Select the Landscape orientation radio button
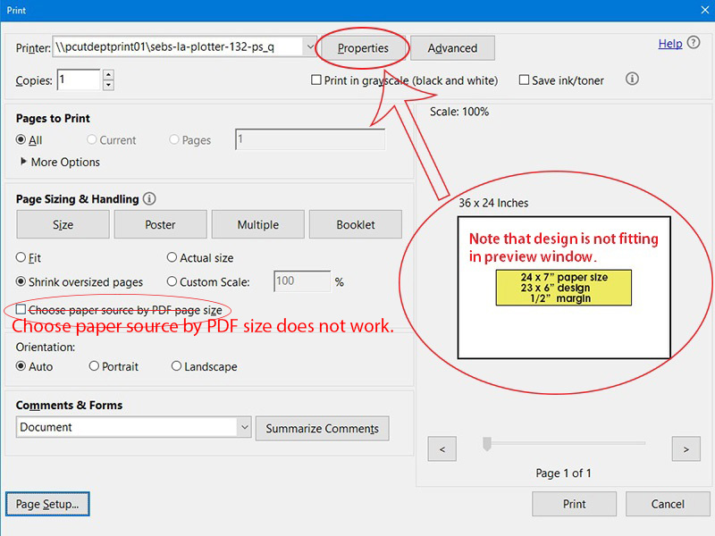The image size is (715, 536). [x=176, y=366]
